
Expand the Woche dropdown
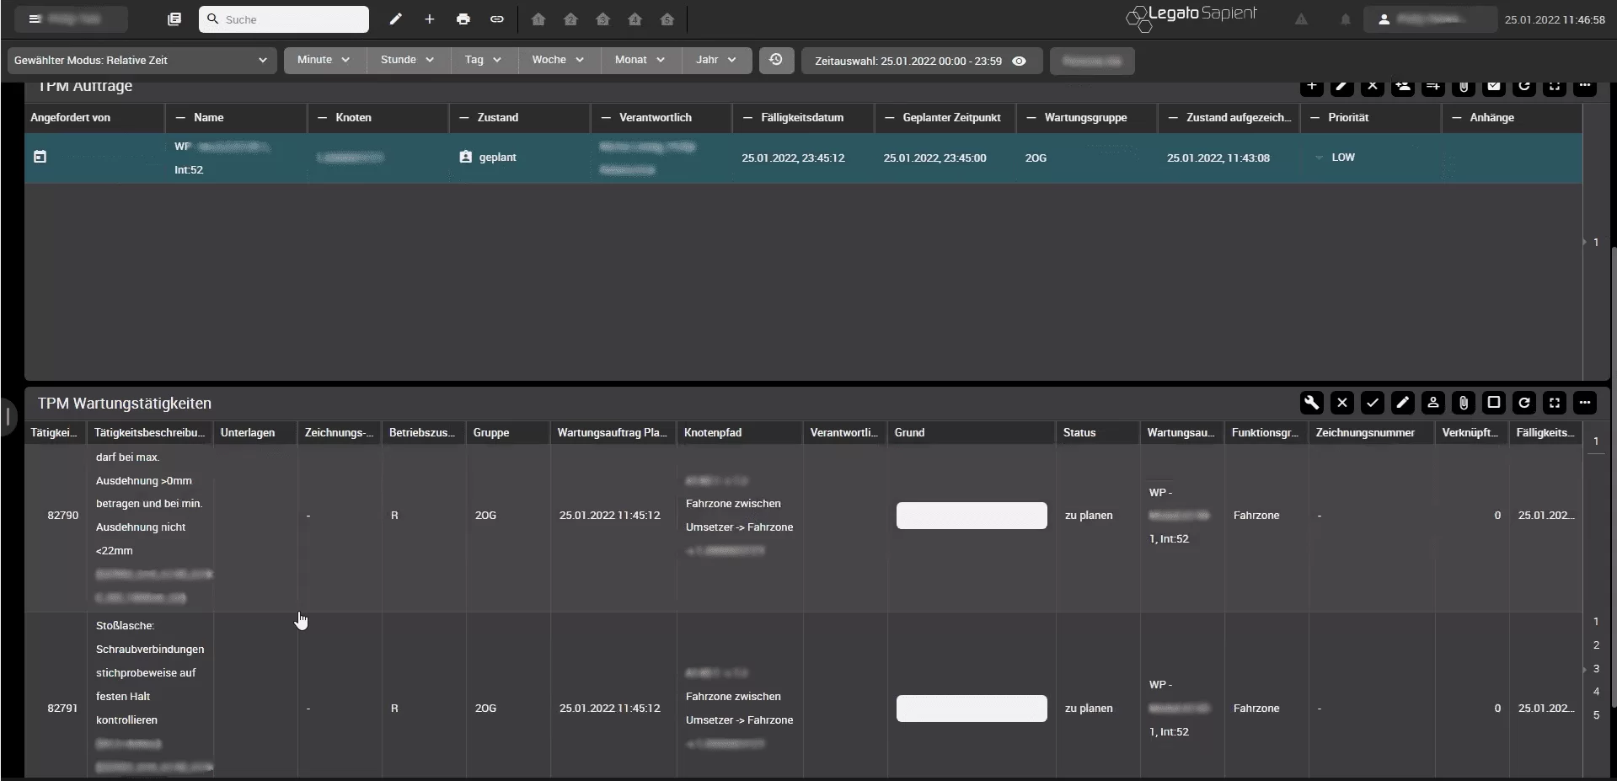pyautogui.click(x=559, y=60)
